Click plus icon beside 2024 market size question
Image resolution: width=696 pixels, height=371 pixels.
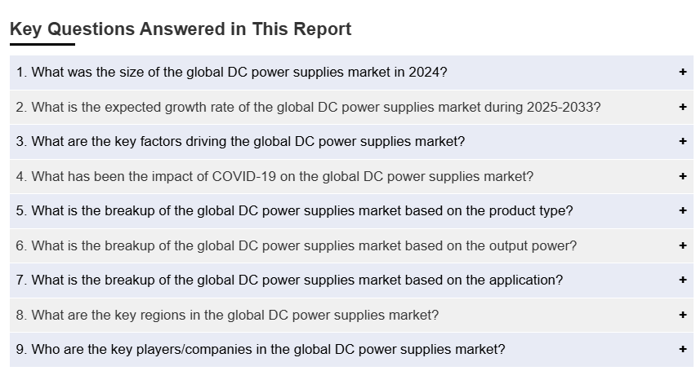tap(682, 72)
